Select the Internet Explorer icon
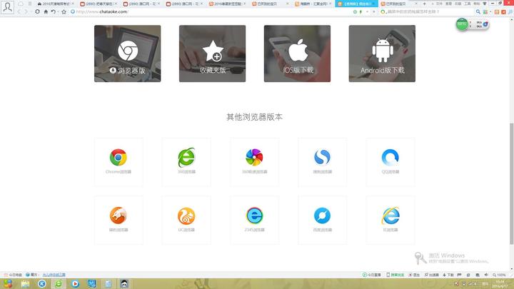The width and height of the screenshot is (514, 289). [390, 216]
